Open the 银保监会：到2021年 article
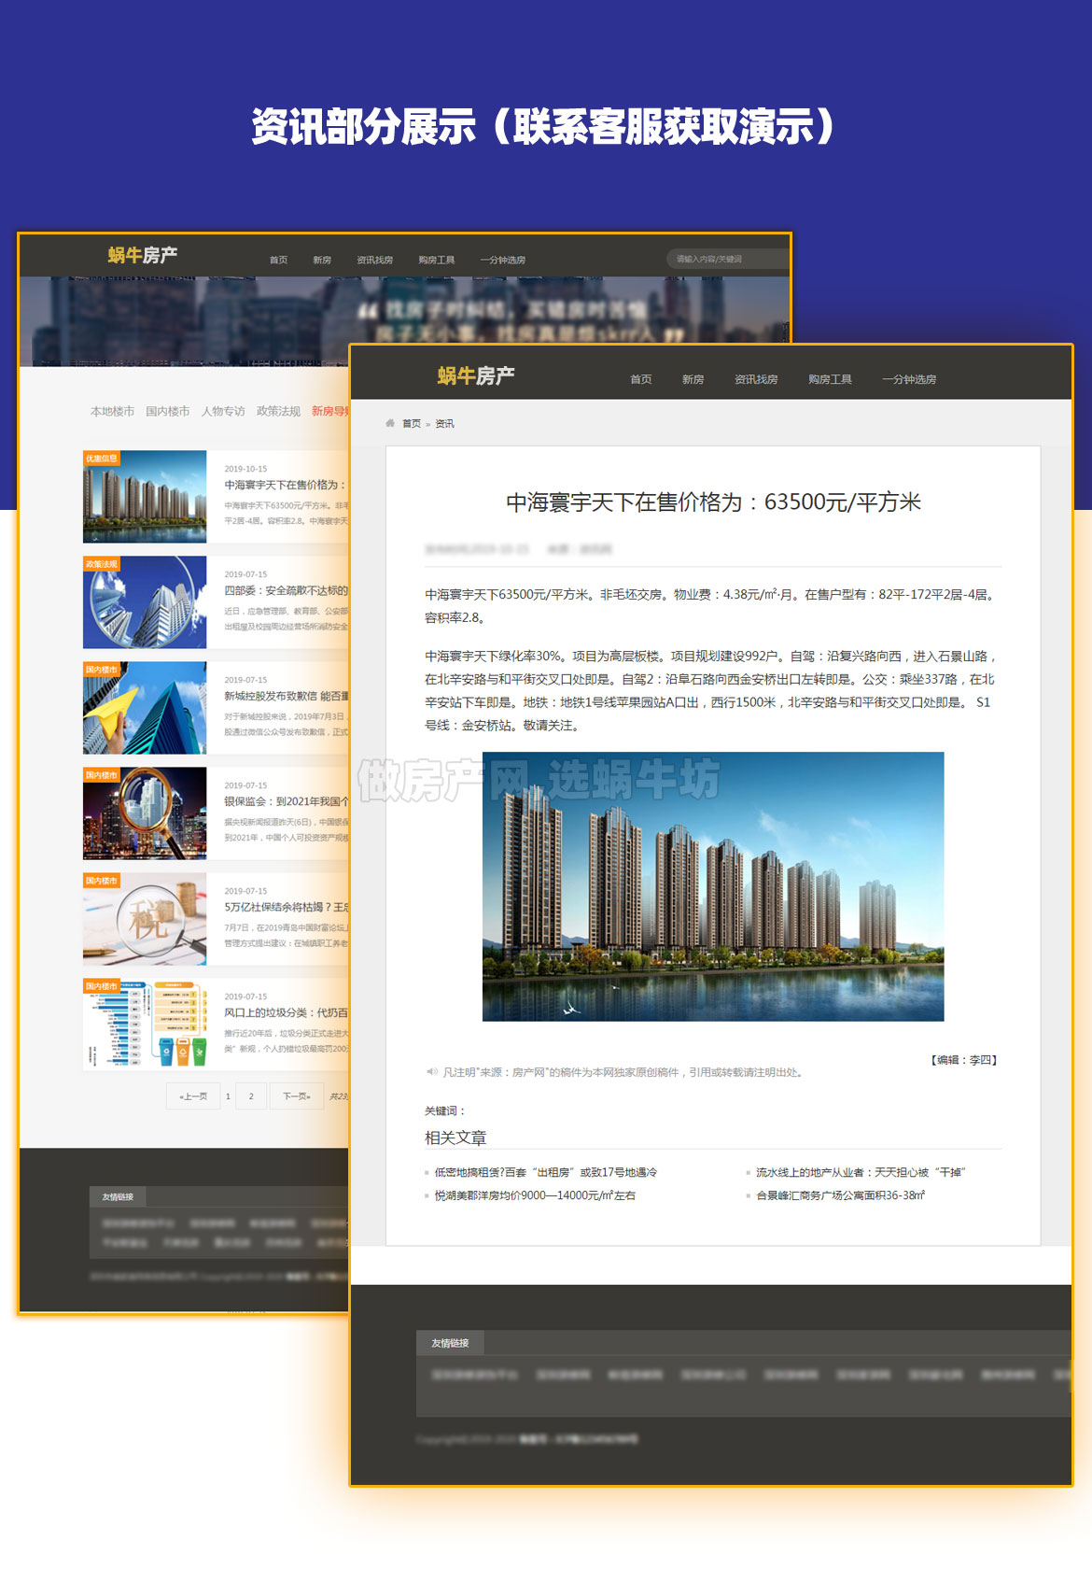The height and width of the screenshot is (1569, 1092). coord(286,801)
